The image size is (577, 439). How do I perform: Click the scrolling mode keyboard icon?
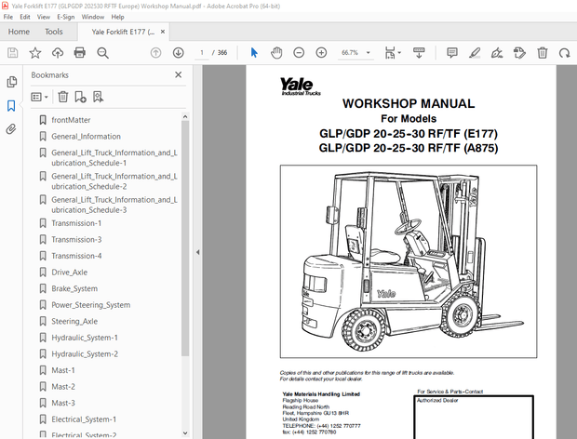tap(419, 53)
